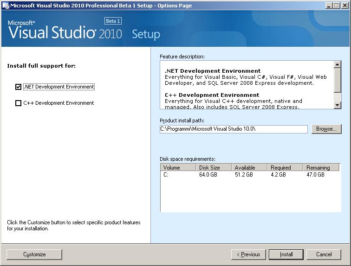Cancel the Visual Studio setup
Image resolution: width=351 pixels, height=266 pixels.
(324, 254)
